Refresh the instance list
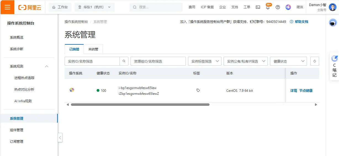The height and width of the screenshot is (156, 339). coord(315,61)
